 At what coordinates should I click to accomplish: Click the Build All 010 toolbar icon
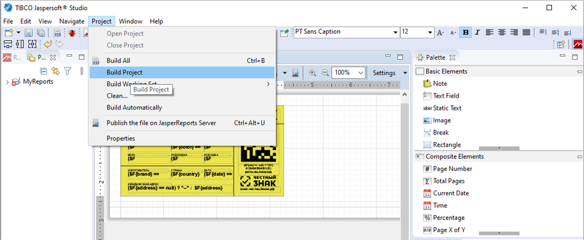click(x=57, y=33)
